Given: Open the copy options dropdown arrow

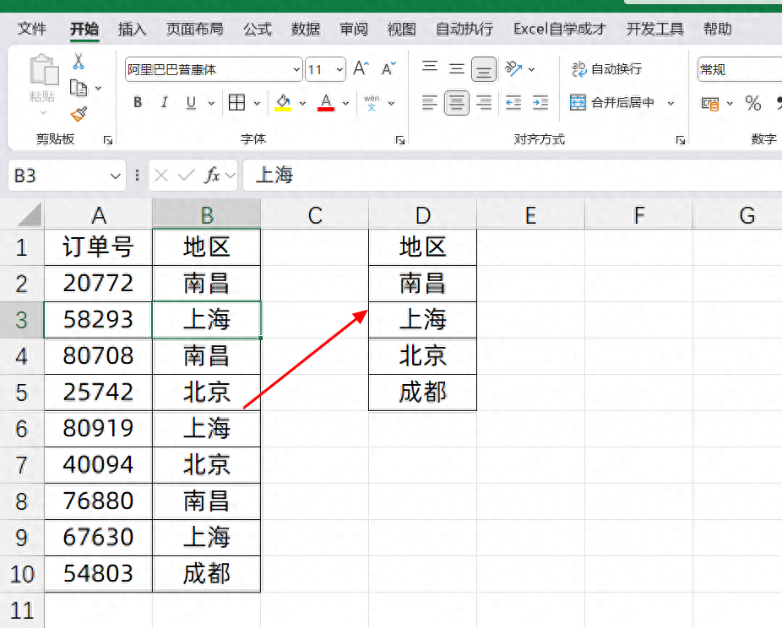Looking at the screenshot, I should coord(98,89).
